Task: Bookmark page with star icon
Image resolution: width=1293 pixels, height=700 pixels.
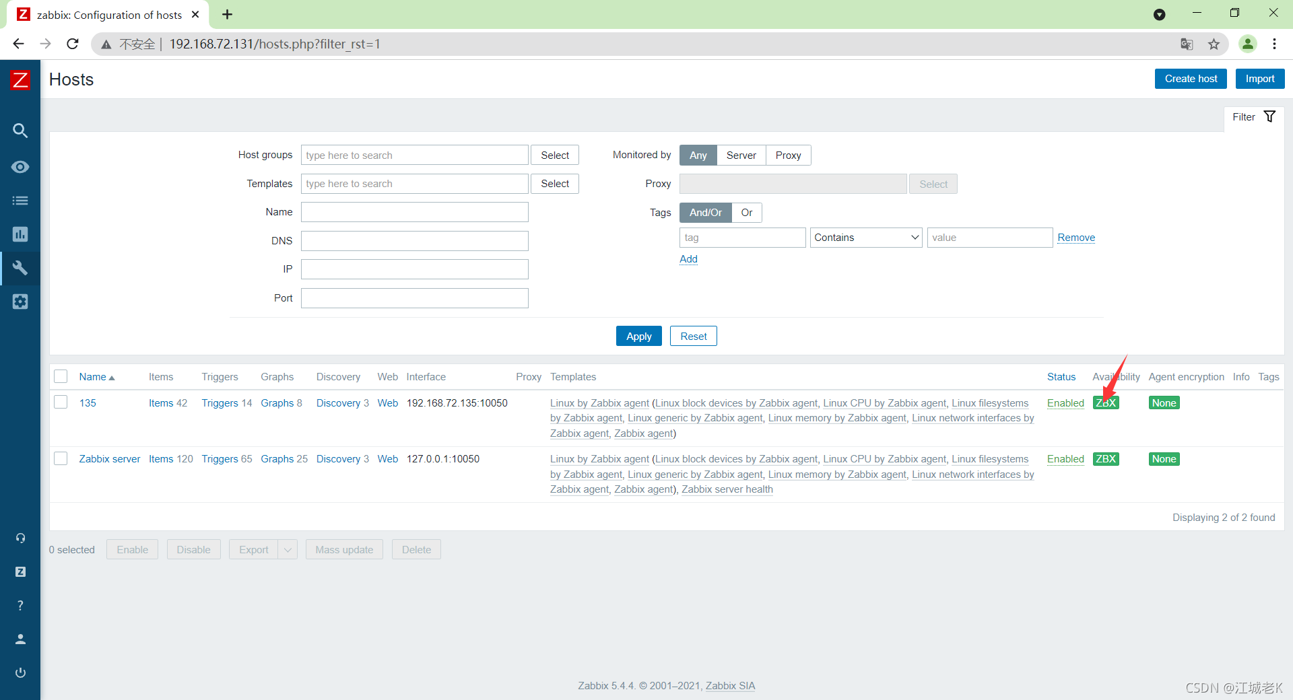Action: [1214, 44]
